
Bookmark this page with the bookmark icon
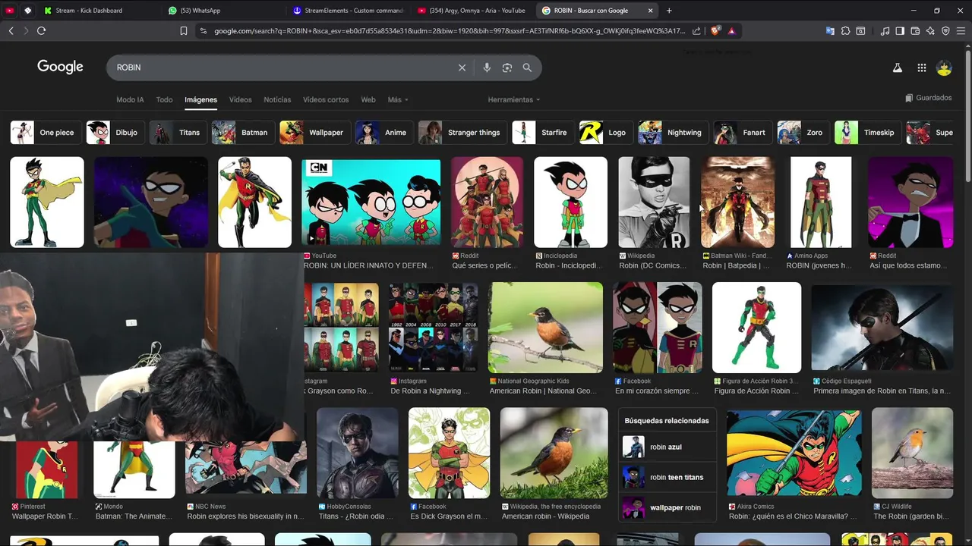tap(183, 31)
